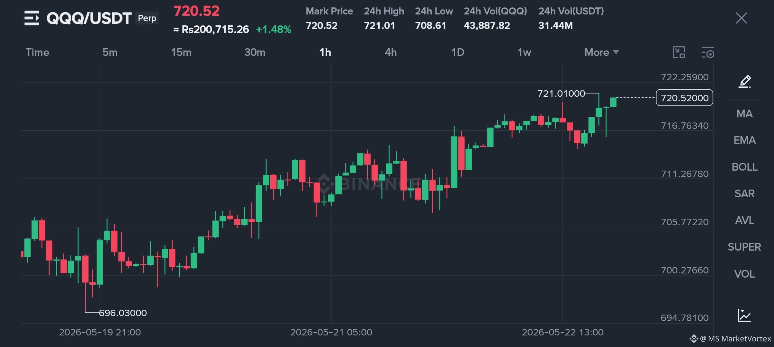The image size is (774, 347).
Task: Click the 2026-05-22 13:00 time label
Action: [562, 332]
